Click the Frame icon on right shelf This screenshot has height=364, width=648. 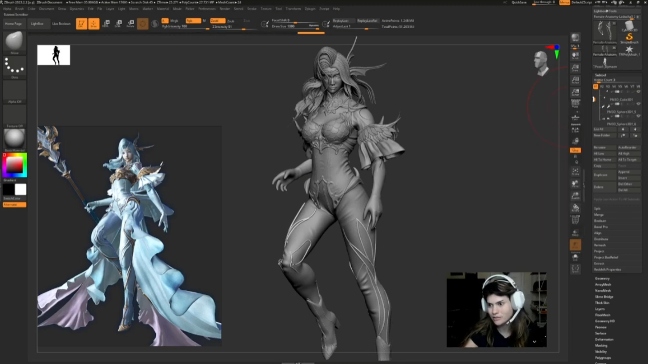click(575, 171)
